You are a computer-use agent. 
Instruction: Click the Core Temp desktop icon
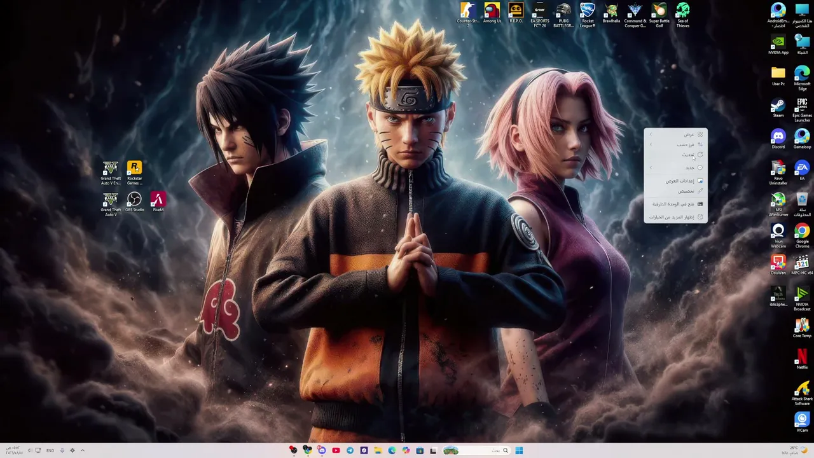pyautogui.click(x=802, y=328)
